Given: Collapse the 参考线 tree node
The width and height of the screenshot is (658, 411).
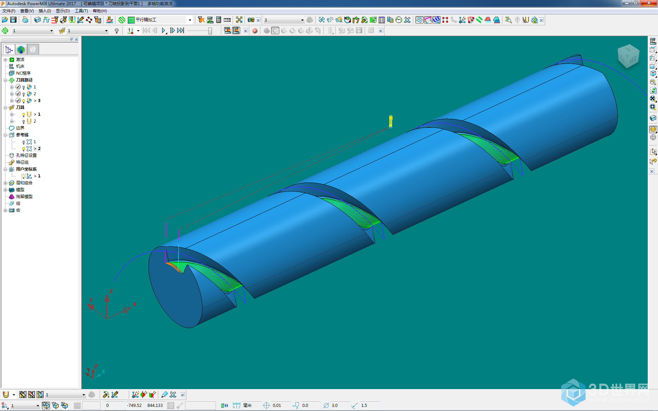Looking at the screenshot, I should coord(5,135).
